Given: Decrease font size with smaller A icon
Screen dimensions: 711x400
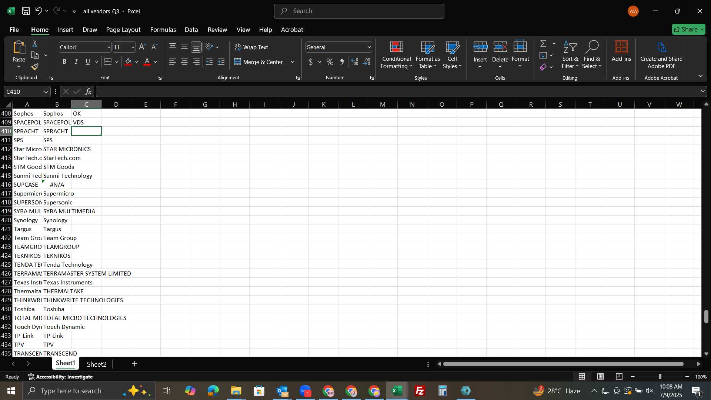Looking at the screenshot, I should (x=154, y=47).
